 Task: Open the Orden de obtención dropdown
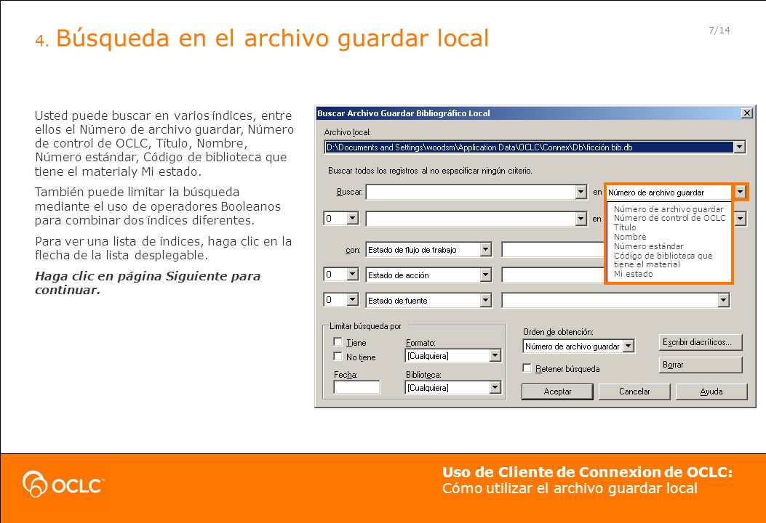[x=629, y=346]
